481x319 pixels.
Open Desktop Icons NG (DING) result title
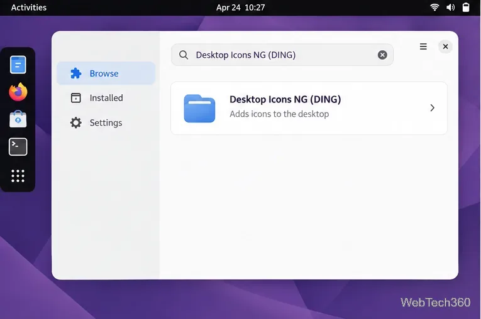[285, 99]
